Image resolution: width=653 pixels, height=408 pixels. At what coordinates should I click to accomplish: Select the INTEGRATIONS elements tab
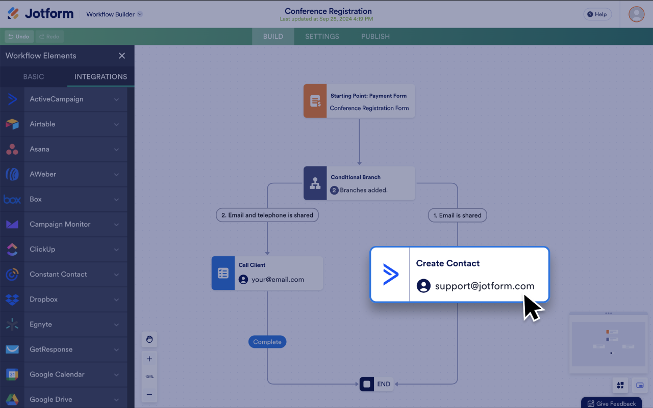101,76
